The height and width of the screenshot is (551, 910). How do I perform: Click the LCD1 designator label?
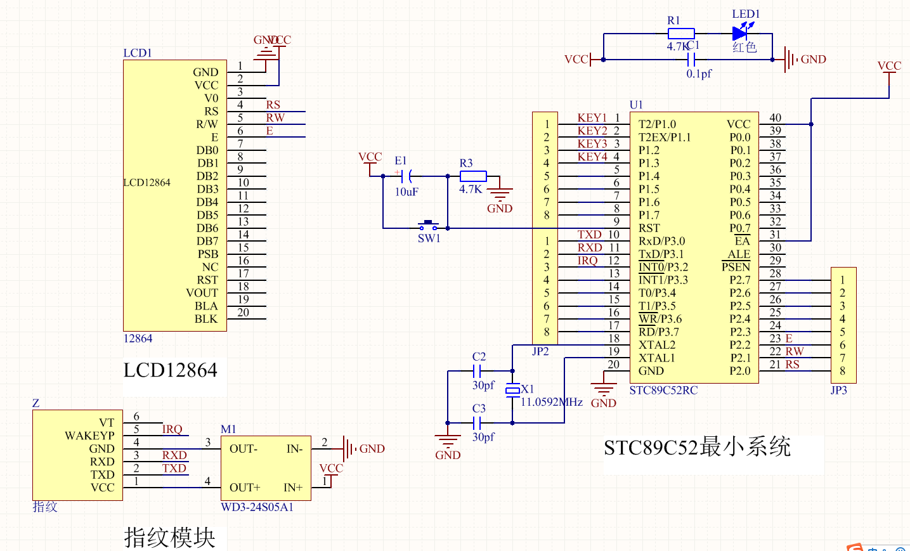[138, 53]
